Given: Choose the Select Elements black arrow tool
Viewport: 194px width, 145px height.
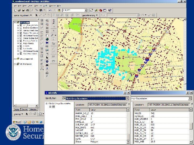Looking at the screenshot, I should click(x=47, y=57).
